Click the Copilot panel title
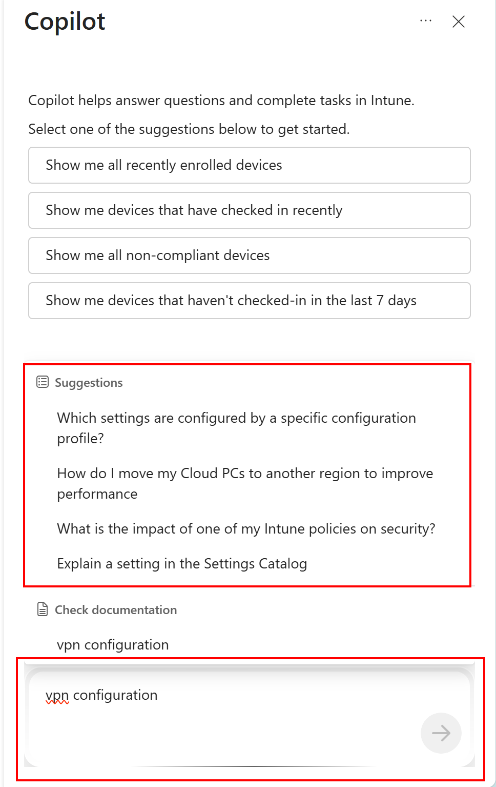The width and height of the screenshot is (496, 787). (x=65, y=22)
